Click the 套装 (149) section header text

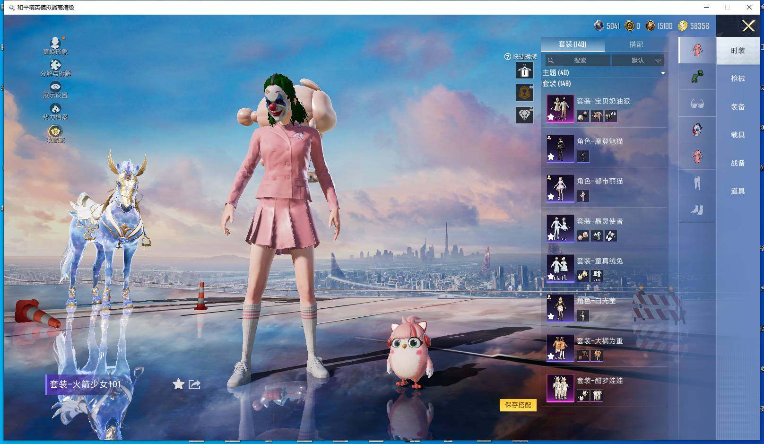coord(556,84)
